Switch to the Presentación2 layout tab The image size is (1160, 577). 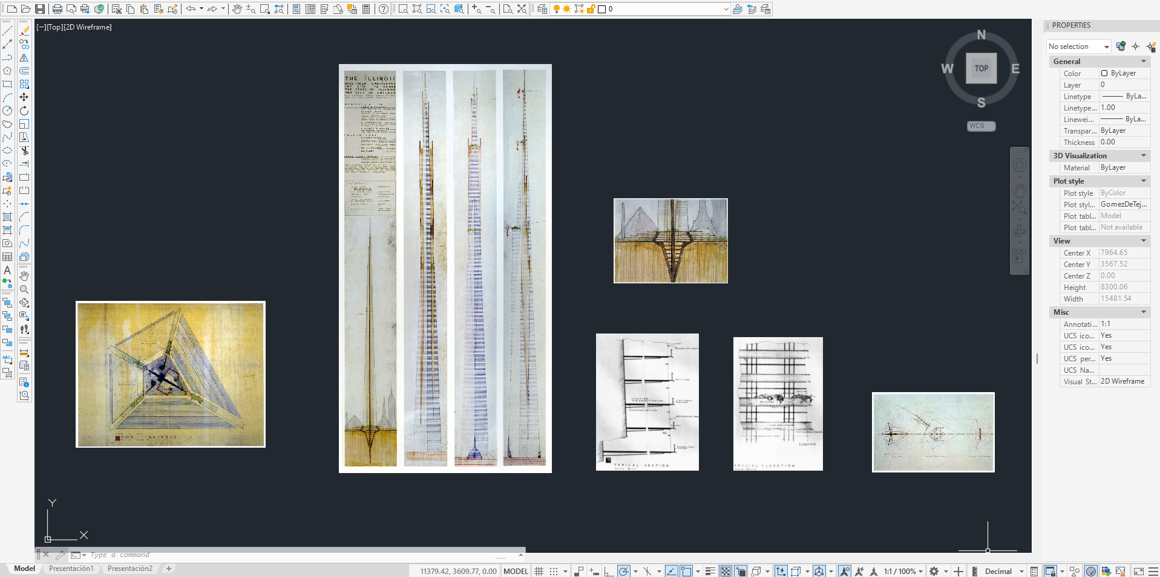point(130,569)
